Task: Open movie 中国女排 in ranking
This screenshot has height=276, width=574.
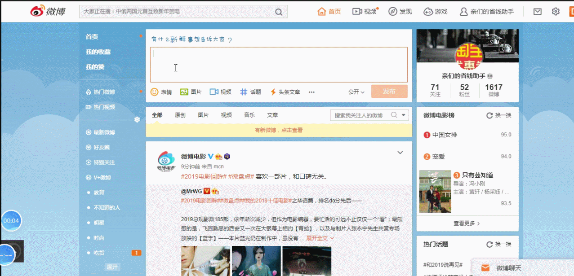Action: click(445, 135)
